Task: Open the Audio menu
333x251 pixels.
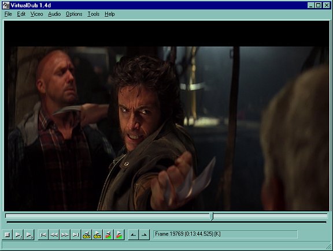Action: click(54, 14)
